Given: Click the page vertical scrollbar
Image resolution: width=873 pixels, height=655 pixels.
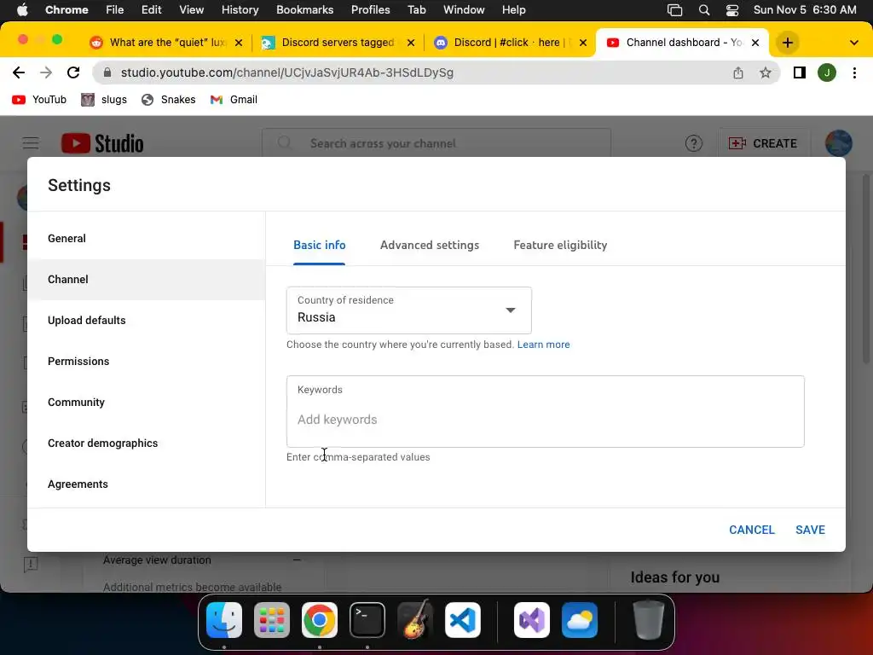Looking at the screenshot, I should 866,270.
